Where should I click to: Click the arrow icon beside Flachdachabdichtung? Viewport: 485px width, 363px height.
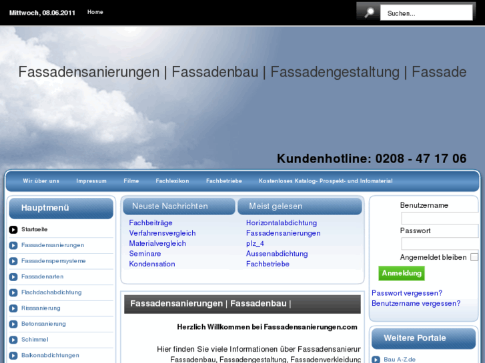[13, 292]
